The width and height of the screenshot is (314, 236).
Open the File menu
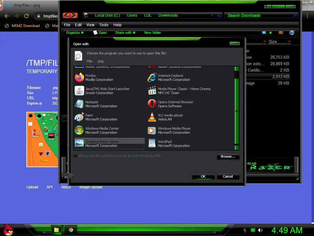coord(67,25)
